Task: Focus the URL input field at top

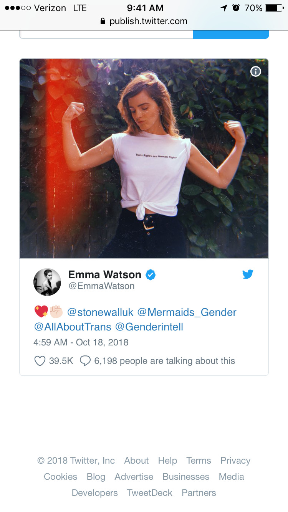Action: pyautogui.click(x=106, y=35)
